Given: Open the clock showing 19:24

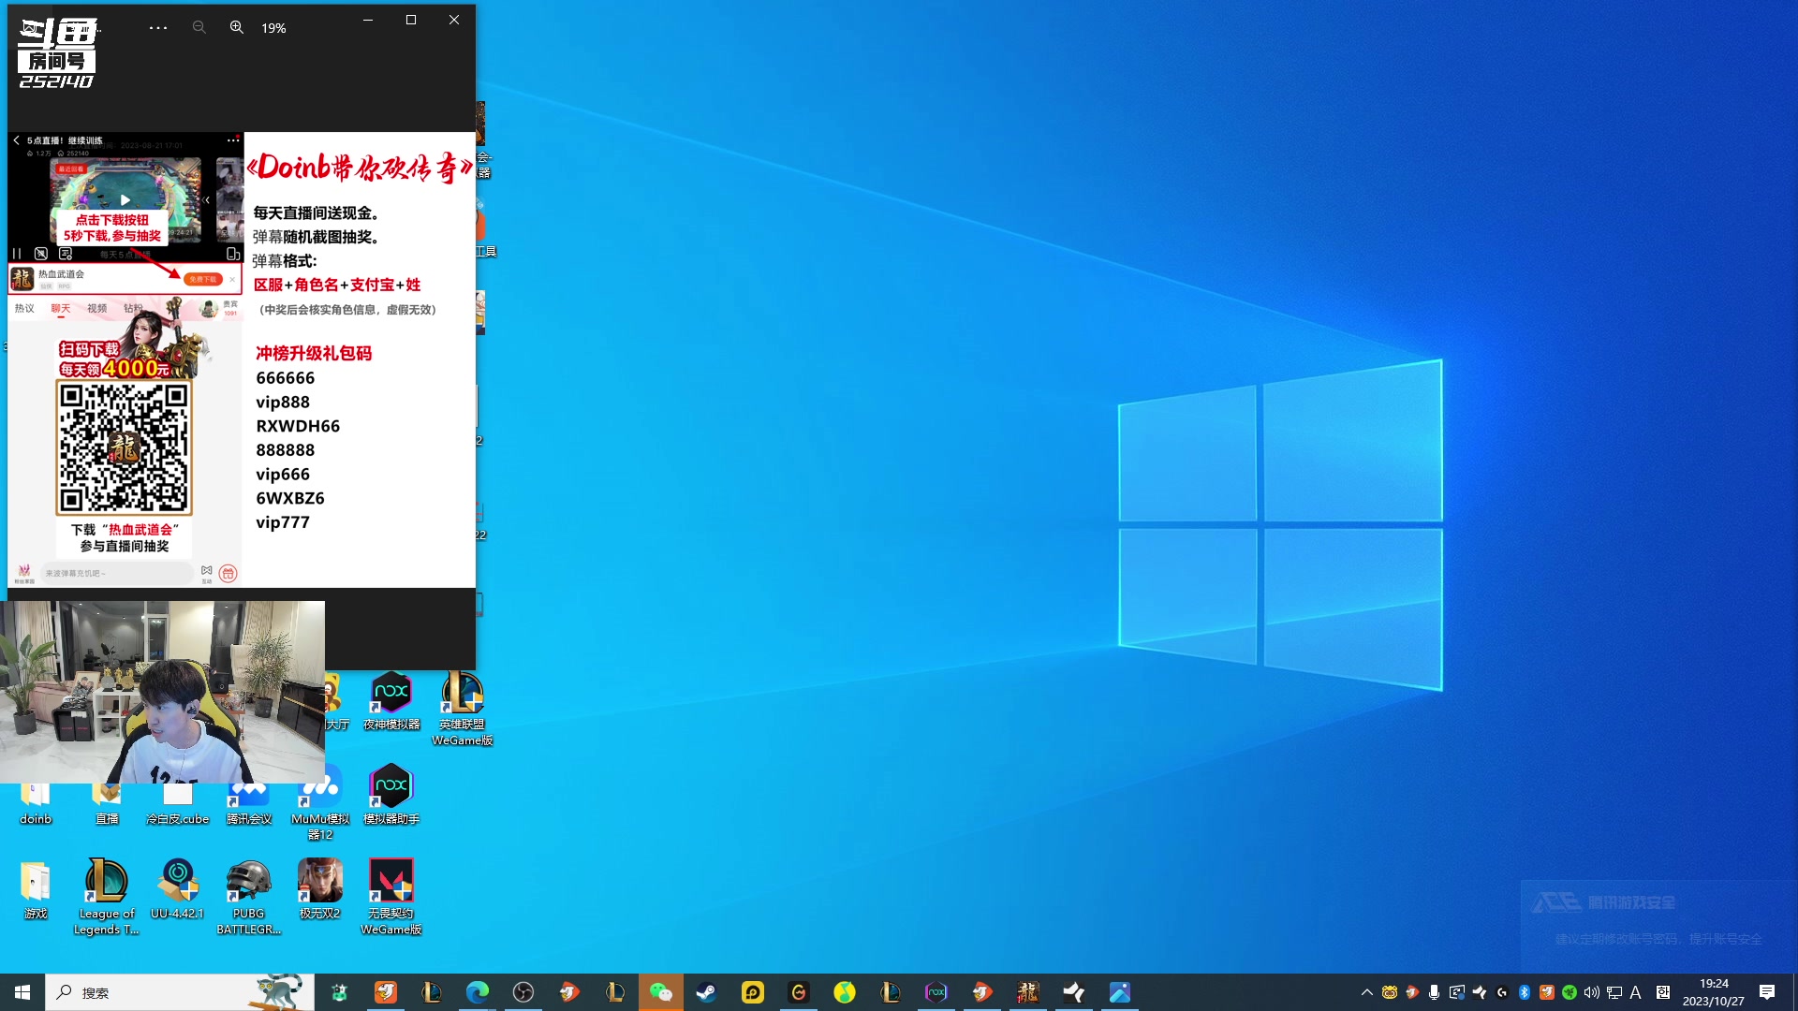Looking at the screenshot, I should [1714, 992].
